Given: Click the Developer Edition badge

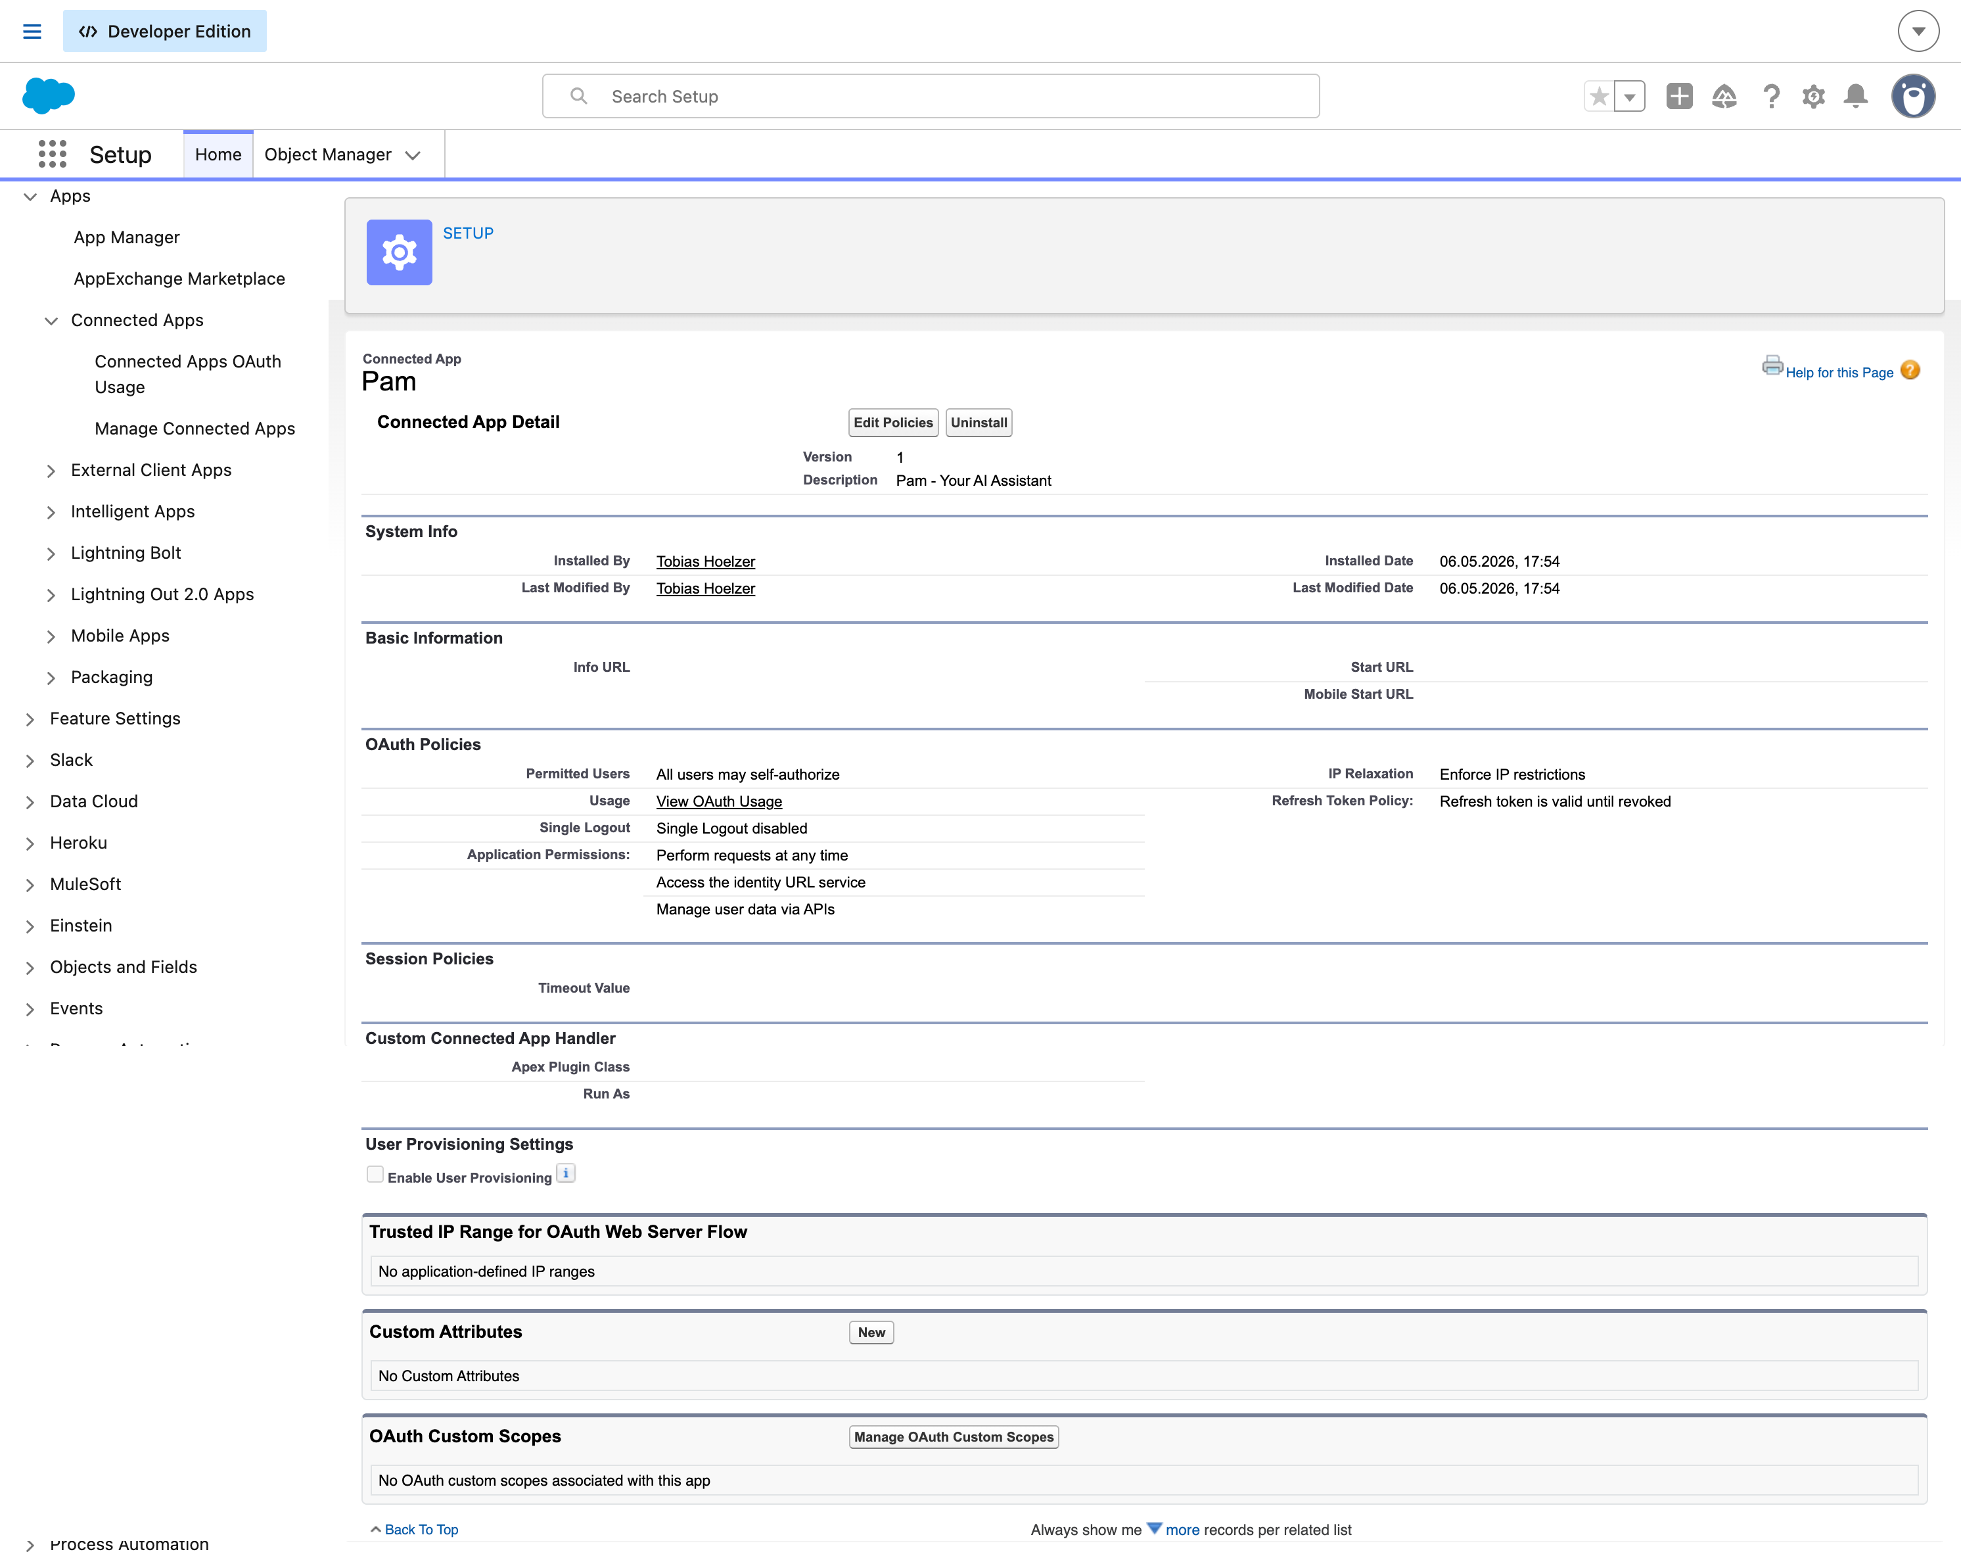Looking at the screenshot, I should pyautogui.click(x=165, y=31).
